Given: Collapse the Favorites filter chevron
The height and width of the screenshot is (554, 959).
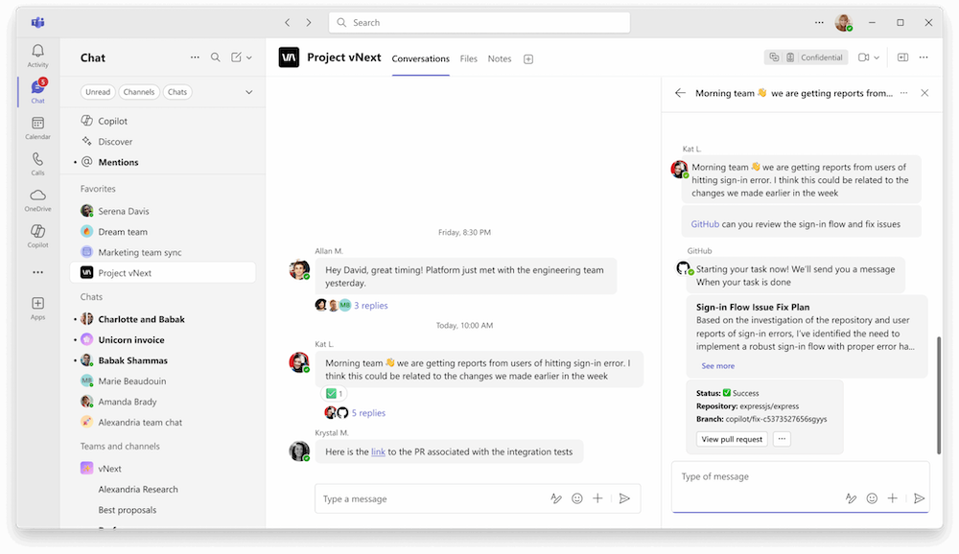Looking at the screenshot, I should pyautogui.click(x=249, y=91).
